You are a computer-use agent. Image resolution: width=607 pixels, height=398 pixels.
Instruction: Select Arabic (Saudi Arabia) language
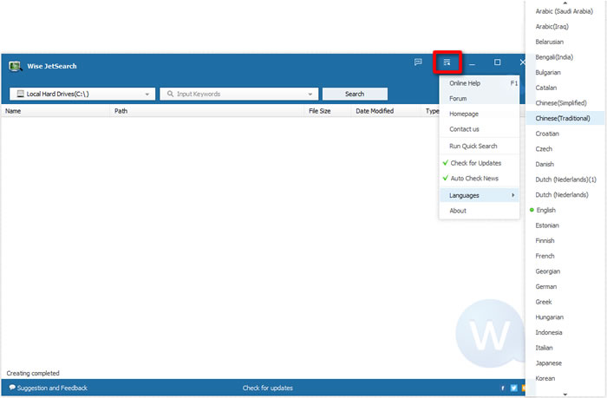pyautogui.click(x=565, y=11)
